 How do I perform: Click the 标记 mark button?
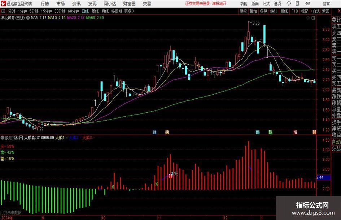[305, 11]
